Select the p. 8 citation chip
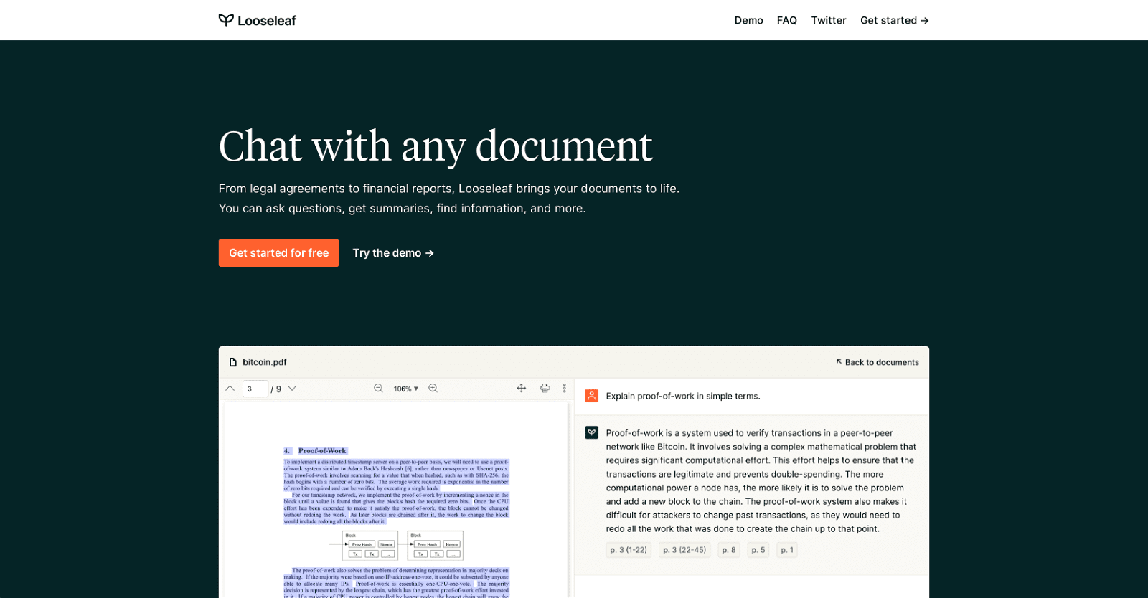The height and width of the screenshot is (598, 1148). click(728, 550)
